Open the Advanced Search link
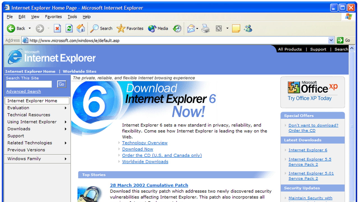 24,91
